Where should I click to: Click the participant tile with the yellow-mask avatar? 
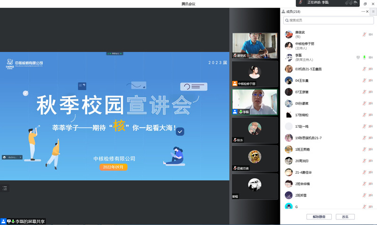[254, 158]
